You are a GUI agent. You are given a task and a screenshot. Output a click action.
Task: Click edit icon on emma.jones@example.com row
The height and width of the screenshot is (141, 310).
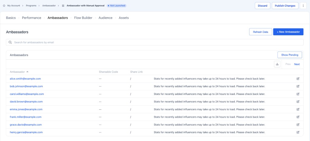click(298, 109)
